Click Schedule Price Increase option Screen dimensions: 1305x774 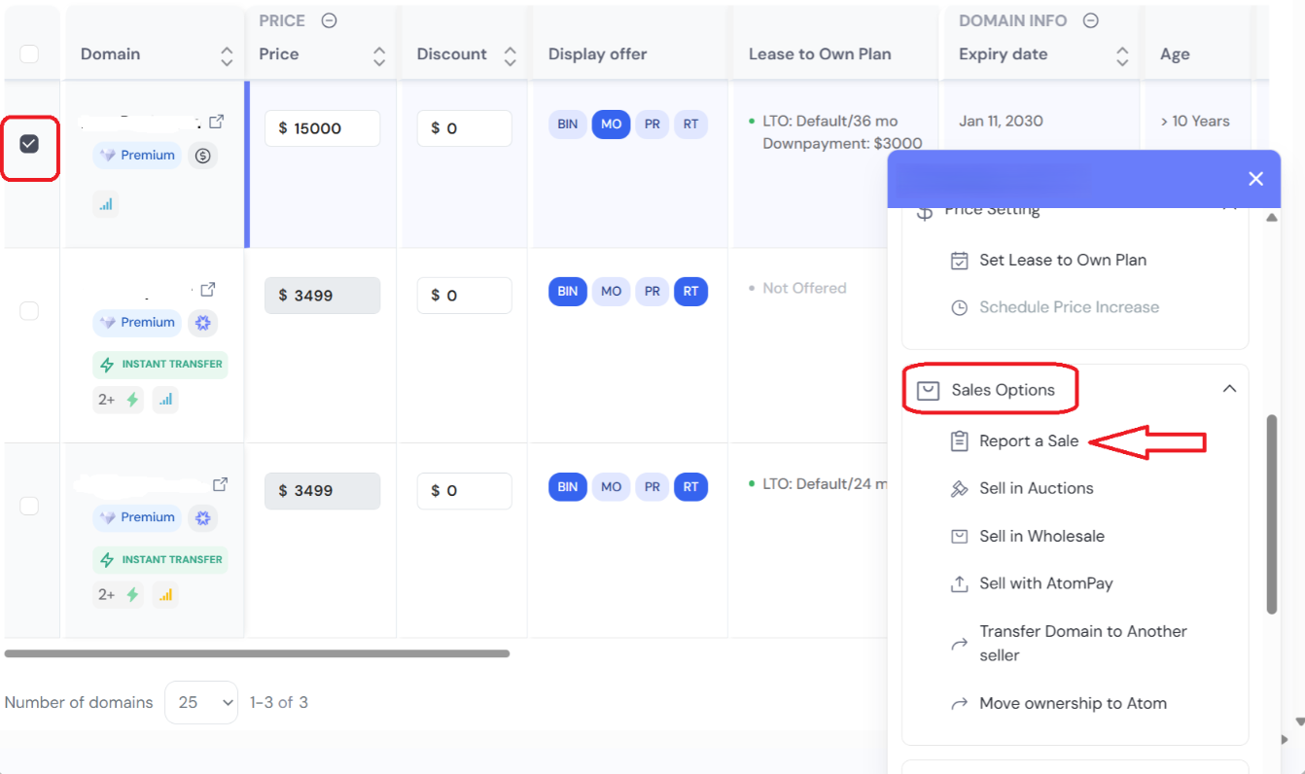pos(1069,307)
